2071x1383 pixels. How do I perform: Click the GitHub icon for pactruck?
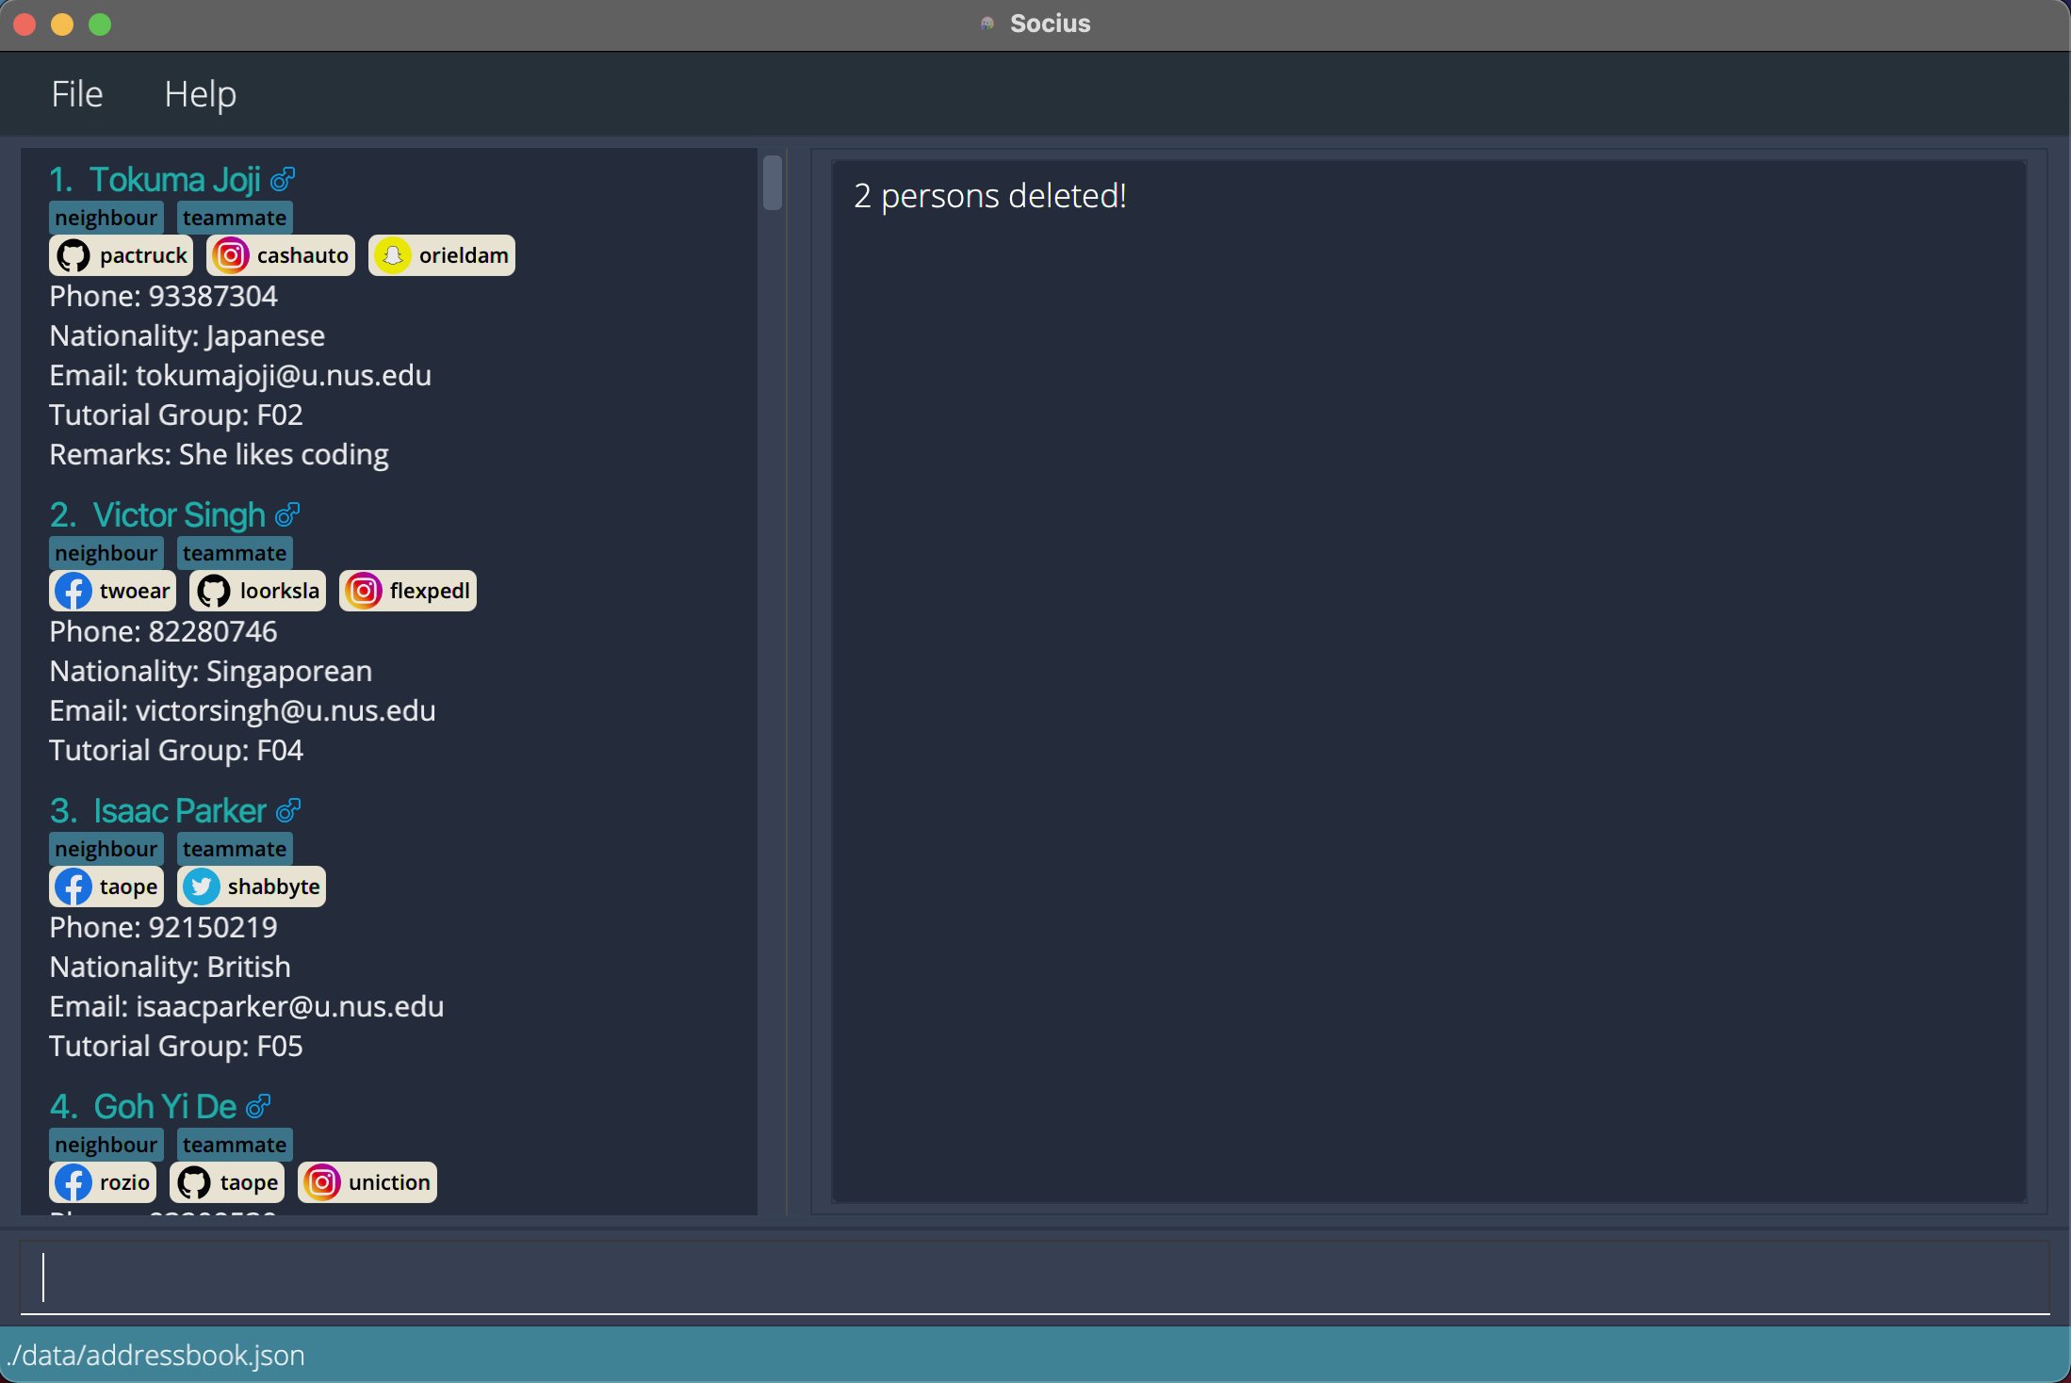73,254
